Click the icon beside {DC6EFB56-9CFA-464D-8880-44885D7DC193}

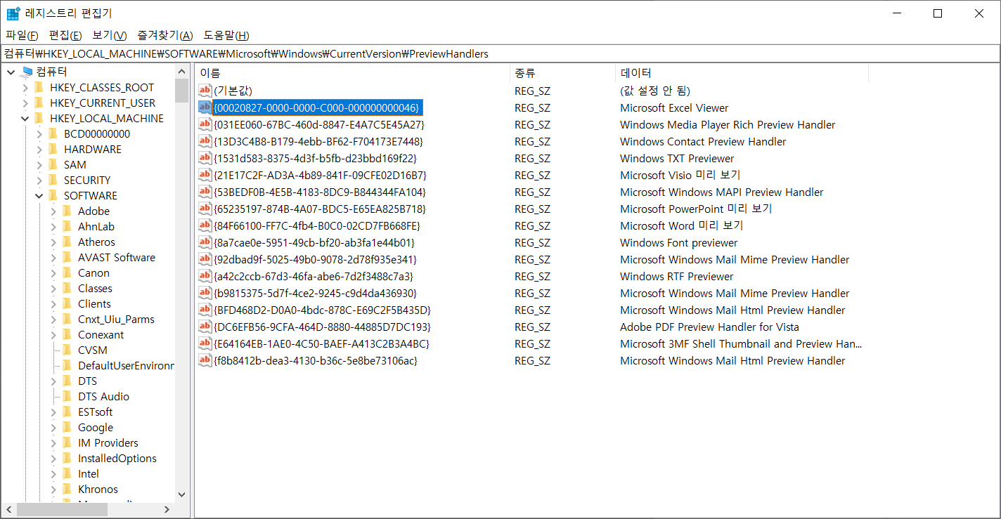click(205, 327)
